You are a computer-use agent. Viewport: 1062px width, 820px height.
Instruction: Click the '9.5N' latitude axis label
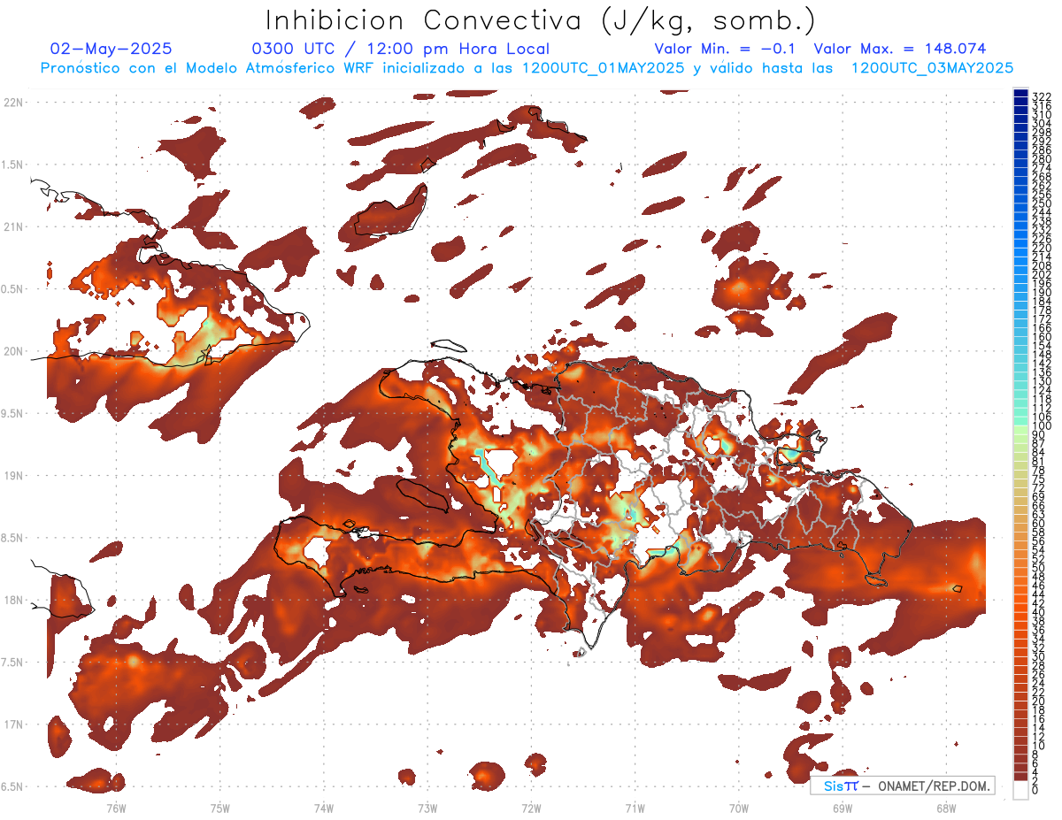13,413
